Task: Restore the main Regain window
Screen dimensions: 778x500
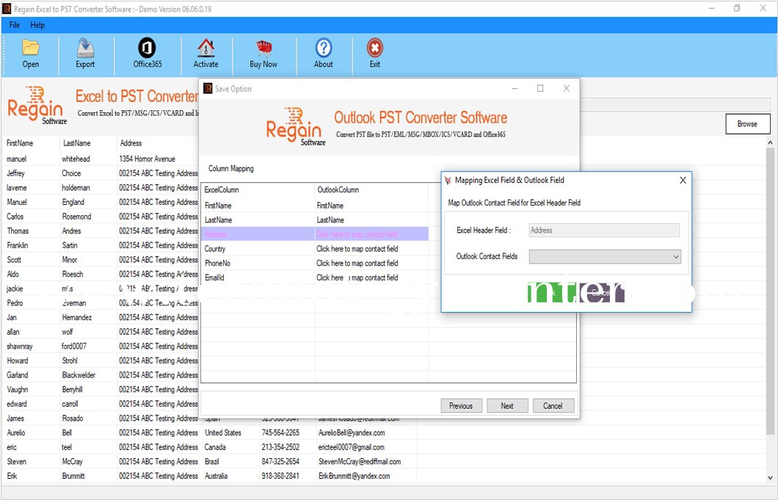Action: coord(738,8)
